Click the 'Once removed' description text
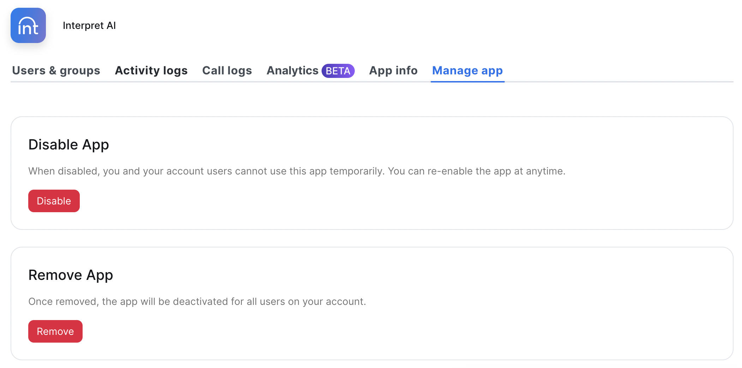The image size is (742, 368). (197, 301)
